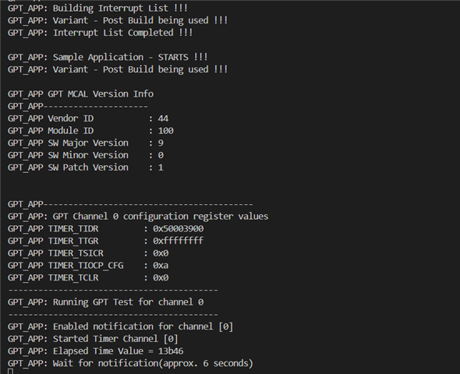The image size is (460, 374).
Task: Click the 'Sample Application - STARTS' line
Action: (108, 57)
